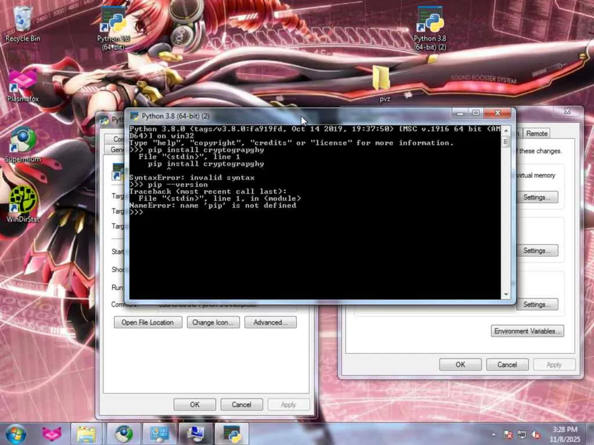Select Python 3.8 (64-bit) desktop shortcut

tap(113, 28)
